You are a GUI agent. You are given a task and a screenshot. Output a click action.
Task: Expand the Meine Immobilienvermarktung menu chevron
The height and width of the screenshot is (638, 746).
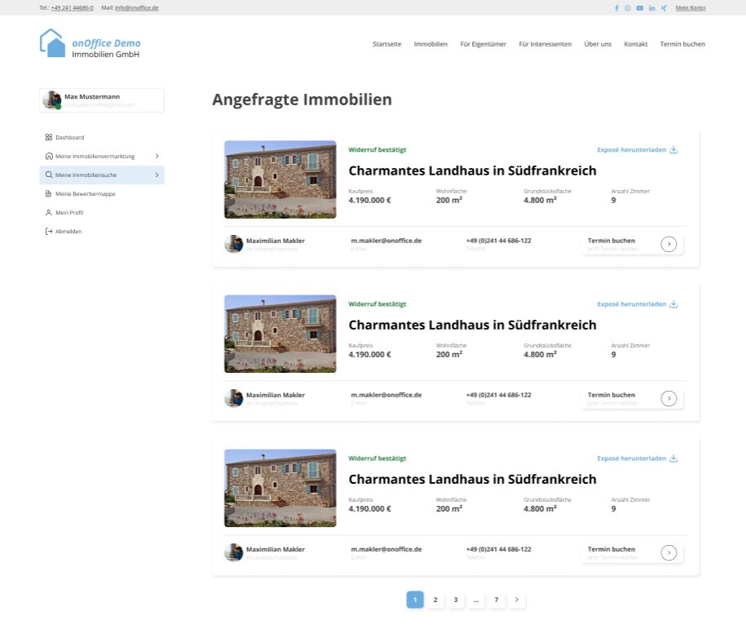click(157, 156)
